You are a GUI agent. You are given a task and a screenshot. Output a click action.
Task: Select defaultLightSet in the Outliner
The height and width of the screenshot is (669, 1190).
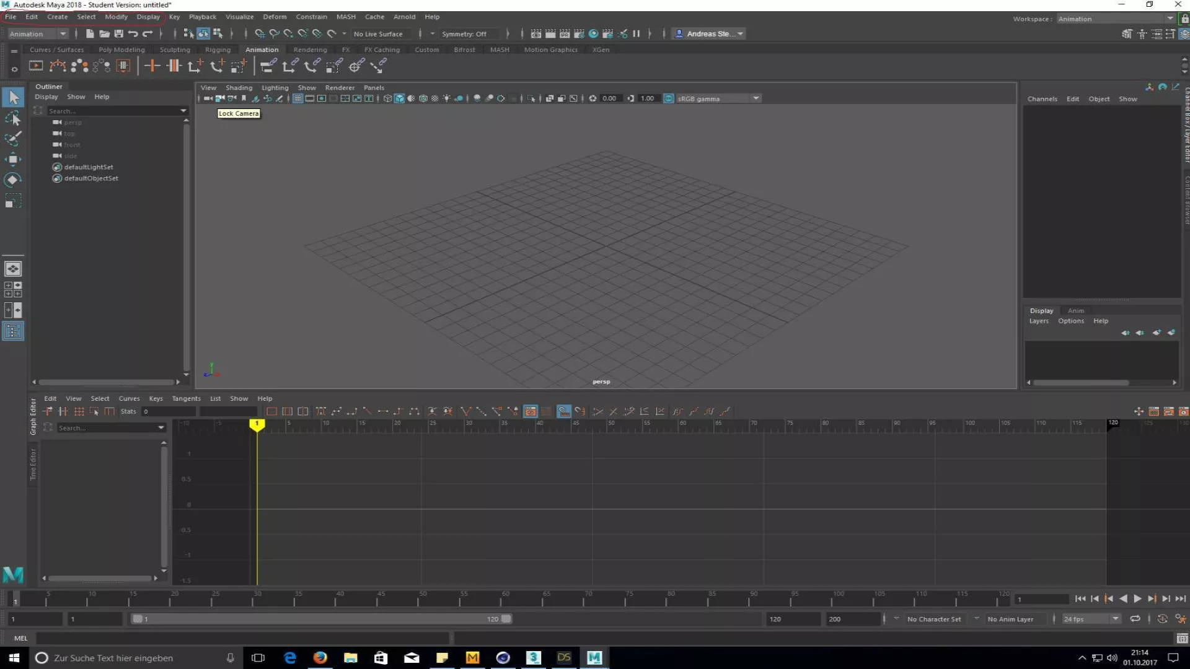88,167
